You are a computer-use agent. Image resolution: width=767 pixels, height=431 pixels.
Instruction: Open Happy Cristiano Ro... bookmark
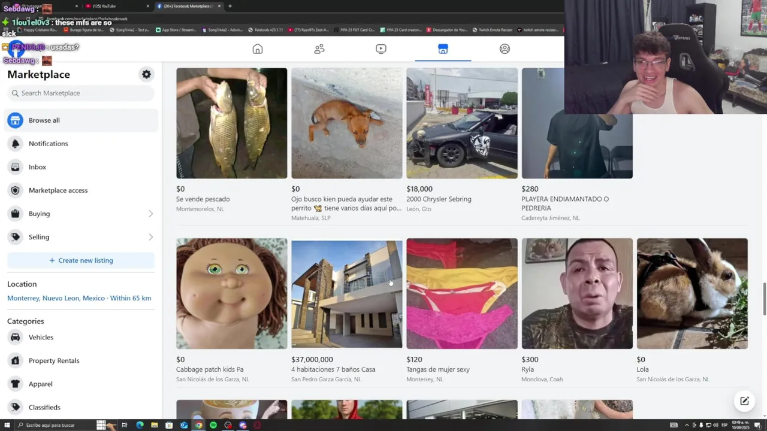[x=38, y=30]
